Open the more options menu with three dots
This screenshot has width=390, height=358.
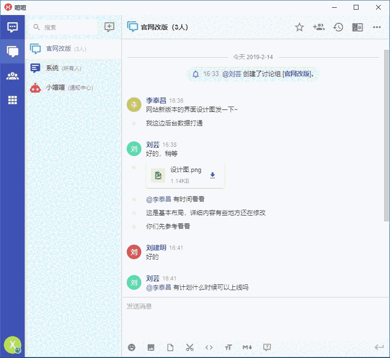(x=377, y=27)
